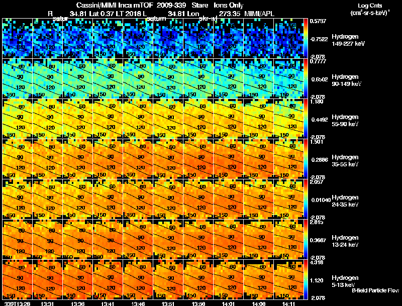Click the 13:36 time axis label
402x306 pixels.
(77, 304)
